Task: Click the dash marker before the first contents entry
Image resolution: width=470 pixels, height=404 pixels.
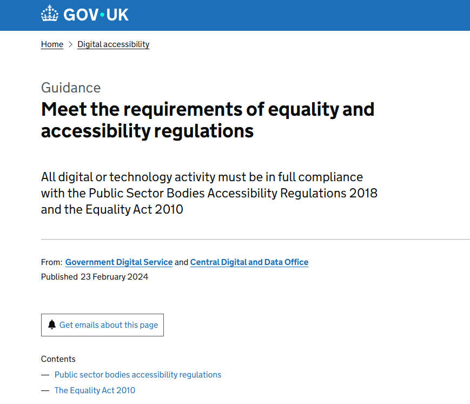Action: 45,374
